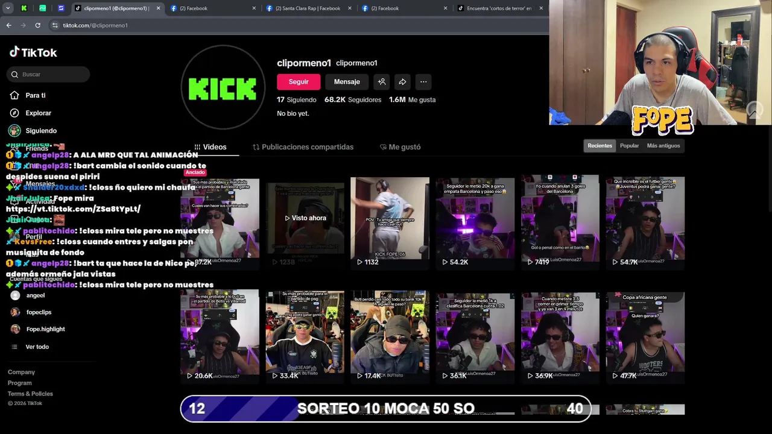Screen dimensions: 772x434
Task: Click the 1.6M Me gusta count
Action: click(412, 100)
